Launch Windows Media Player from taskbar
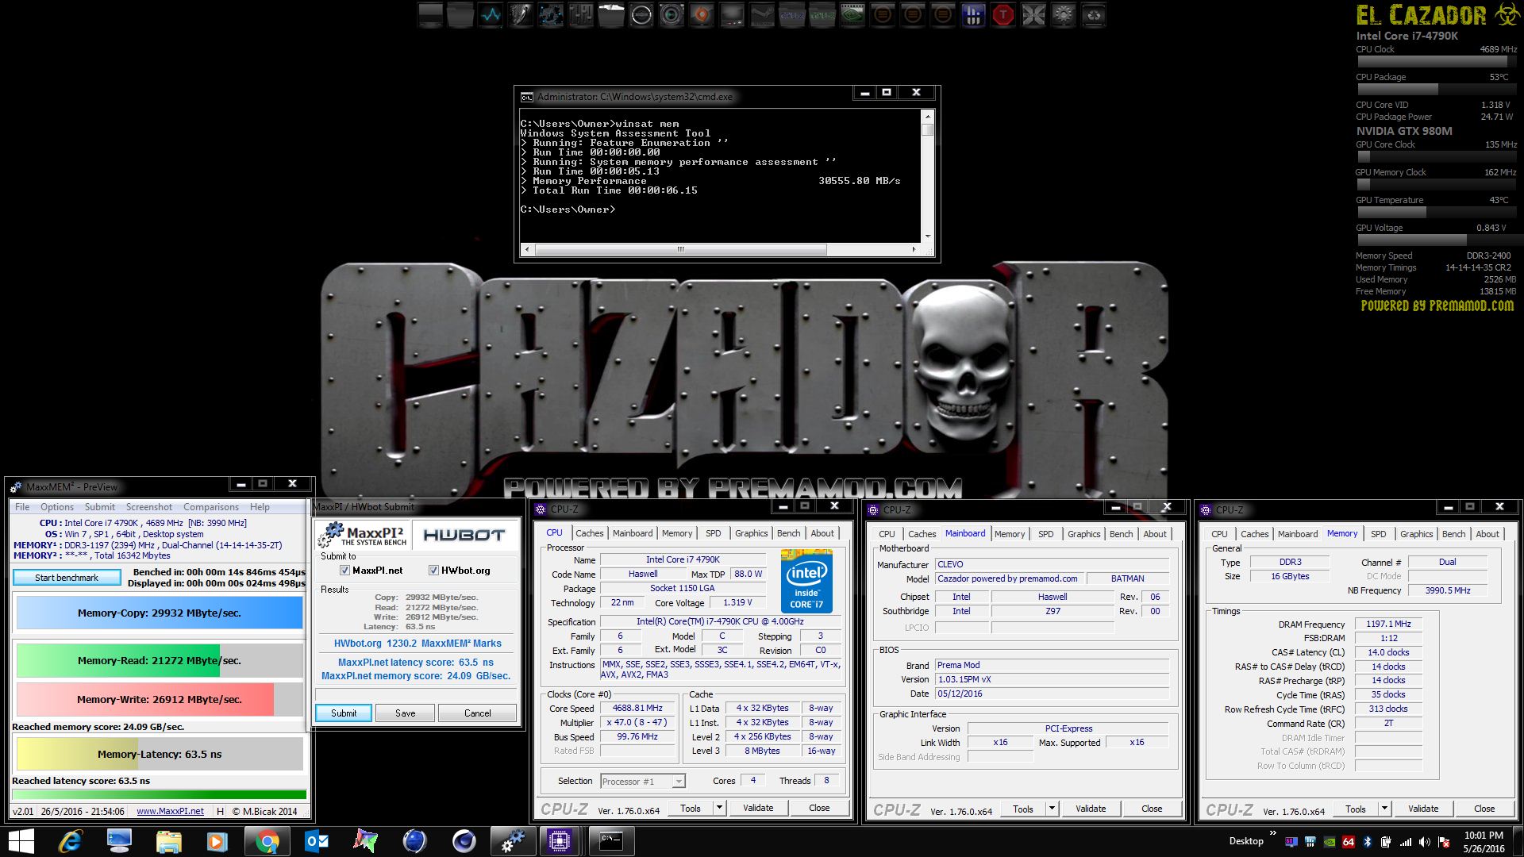This screenshot has width=1524, height=857. point(217,841)
